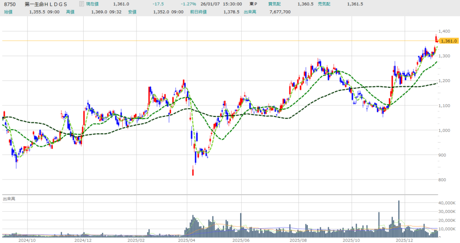The image size is (460, 243).
Task: Click the 前日終値 previous close label
Action: [x=198, y=12]
